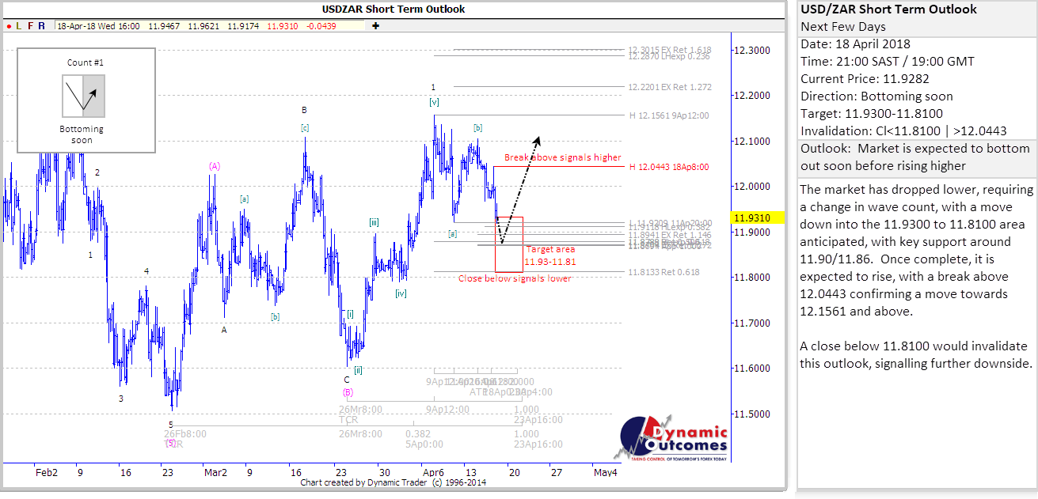Click the F button in chart toolbar
The height and width of the screenshot is (499, 1038).
[x=31, y=26]
